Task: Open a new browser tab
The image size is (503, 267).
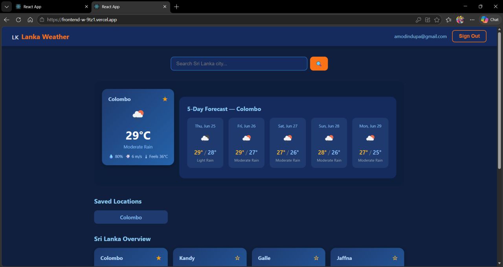Action: click(x=176, y=7)
